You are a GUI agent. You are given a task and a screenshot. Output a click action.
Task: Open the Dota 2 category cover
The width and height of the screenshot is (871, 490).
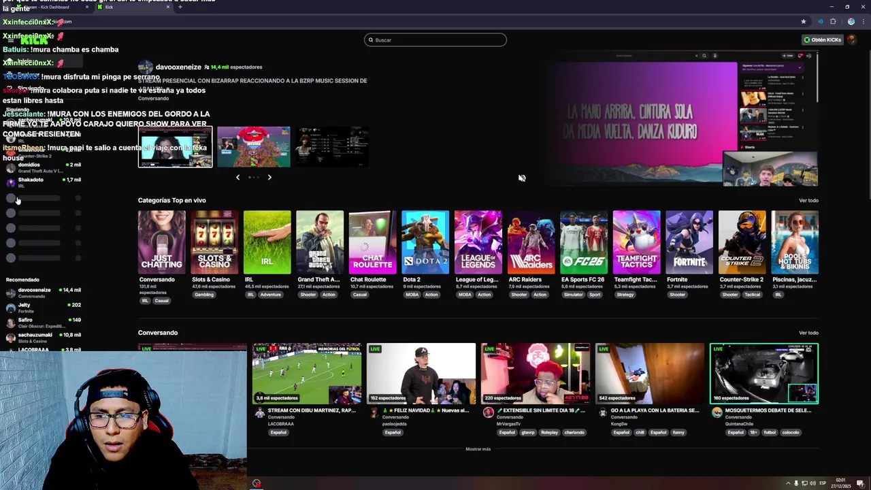point(425,242)
